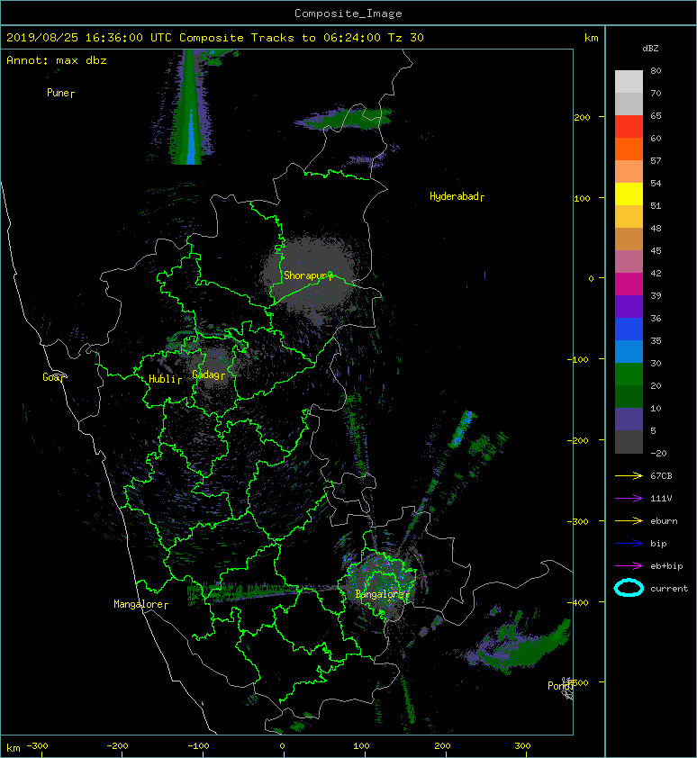Click the Annot: max dbz annotation
This screenshot has width=697, height=758.
tap(57, 60)
